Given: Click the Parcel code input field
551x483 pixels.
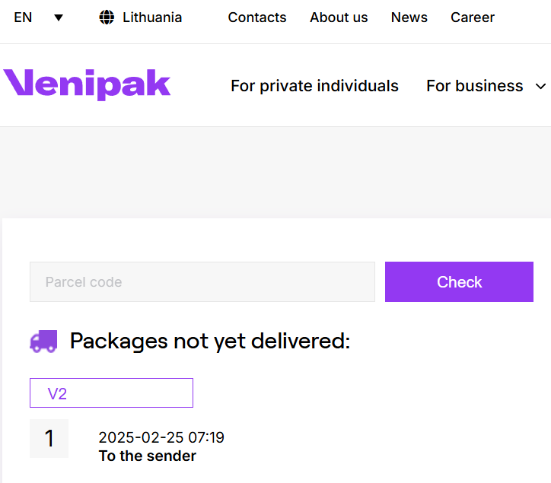Looking at the screenshot, I should 202,281.
